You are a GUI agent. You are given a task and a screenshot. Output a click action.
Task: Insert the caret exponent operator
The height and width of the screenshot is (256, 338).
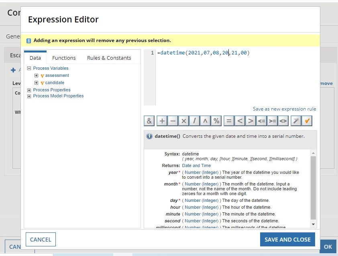[205, 121]
